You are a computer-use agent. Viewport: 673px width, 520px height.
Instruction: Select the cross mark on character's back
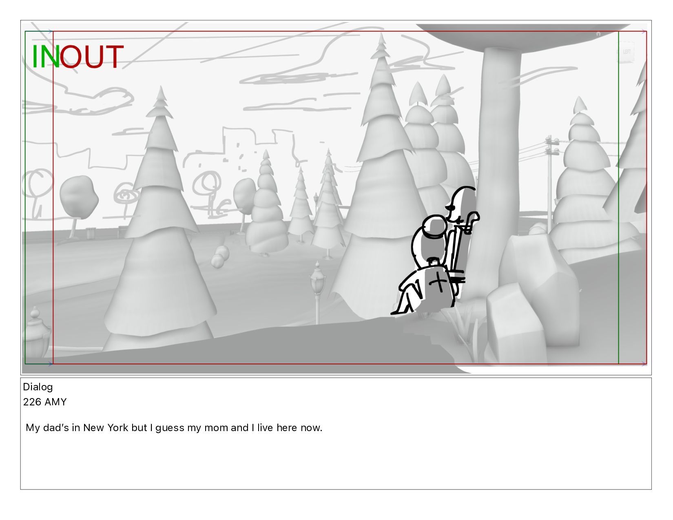coord(438,283)
